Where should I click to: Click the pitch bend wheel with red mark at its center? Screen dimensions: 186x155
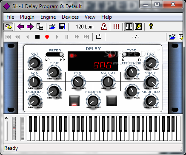pos(14,129)
